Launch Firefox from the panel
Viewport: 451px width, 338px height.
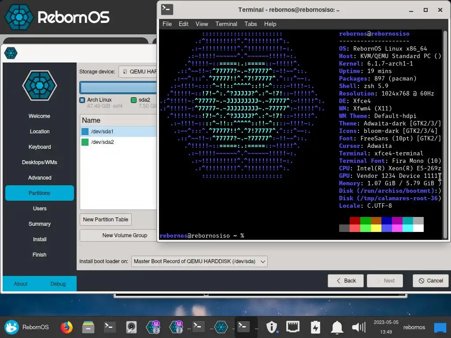click(67, 327)
